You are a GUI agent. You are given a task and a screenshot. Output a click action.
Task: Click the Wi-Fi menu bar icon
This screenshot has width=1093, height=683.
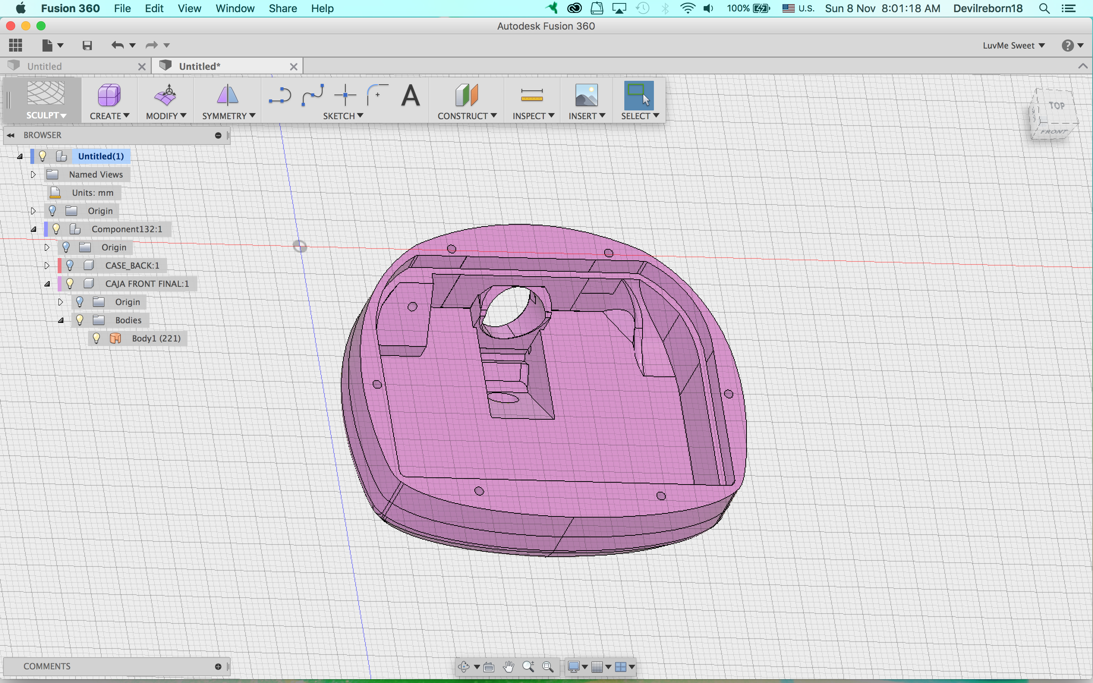[x=687, y=8]
